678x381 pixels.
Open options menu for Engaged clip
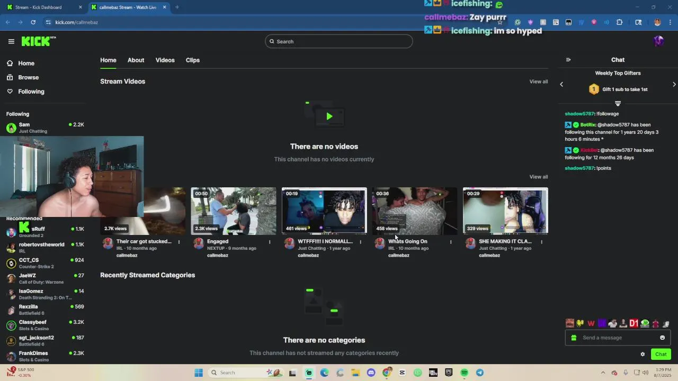[x=270, y=242]
